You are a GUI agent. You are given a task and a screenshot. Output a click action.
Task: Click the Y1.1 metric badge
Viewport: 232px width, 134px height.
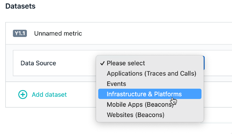[20, 34]
